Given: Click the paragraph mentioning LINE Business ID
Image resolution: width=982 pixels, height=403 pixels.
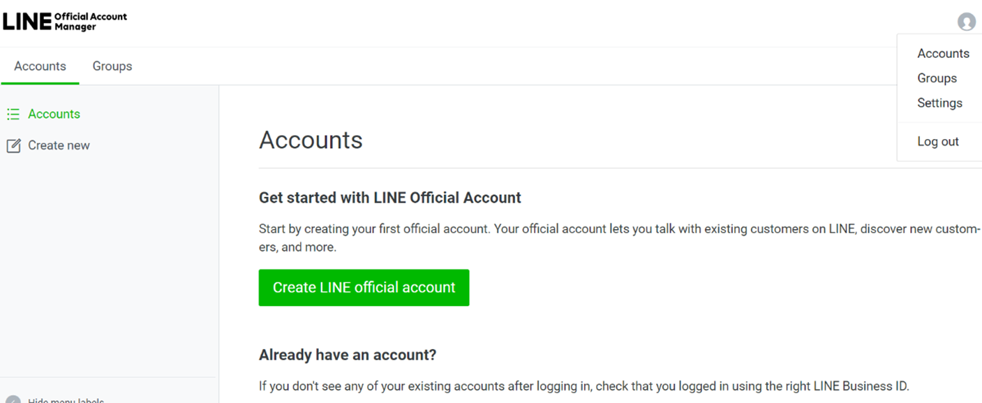Looking at the screenshot, I should tap(583, 386).
